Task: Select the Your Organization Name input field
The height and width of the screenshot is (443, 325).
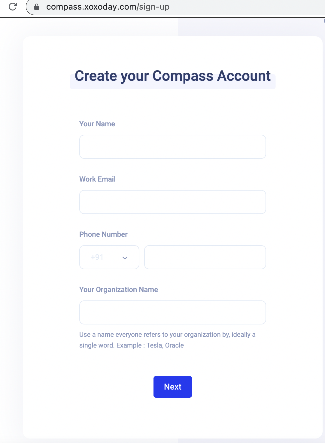Action: click(172, 312)
